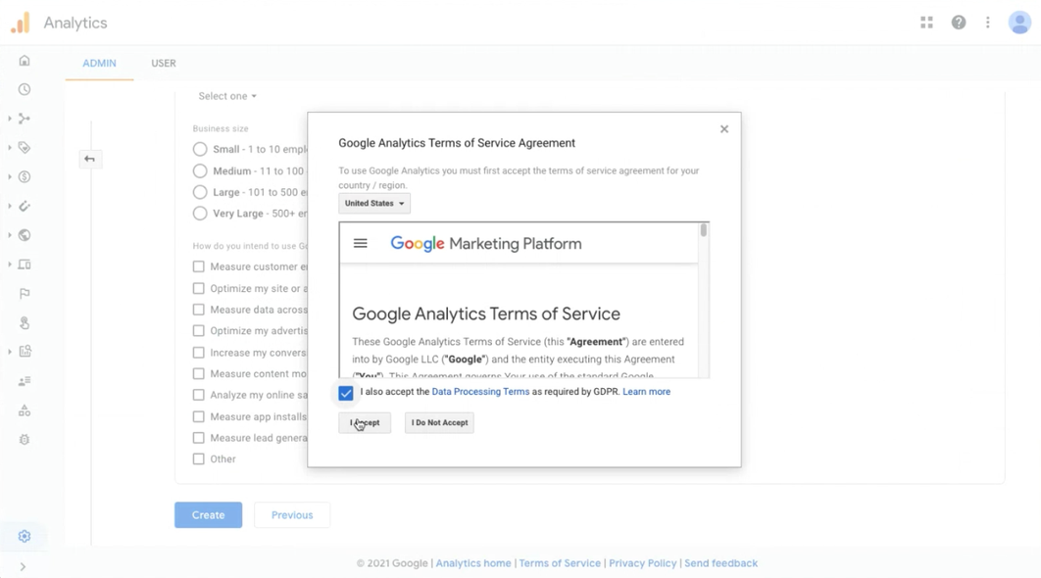Check the Optimize my advertising checkbox
Viewport: 1041px width, 578px height.
(199, 331)
